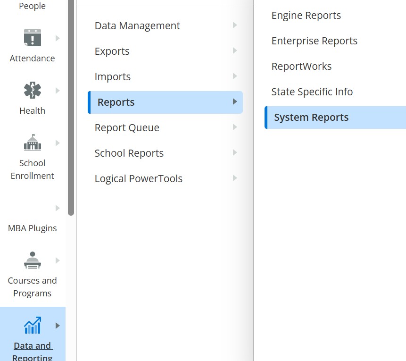Click the Courses and Programs teacher icon
Screen dimensions: 406x361
click(x=32, y=260)
